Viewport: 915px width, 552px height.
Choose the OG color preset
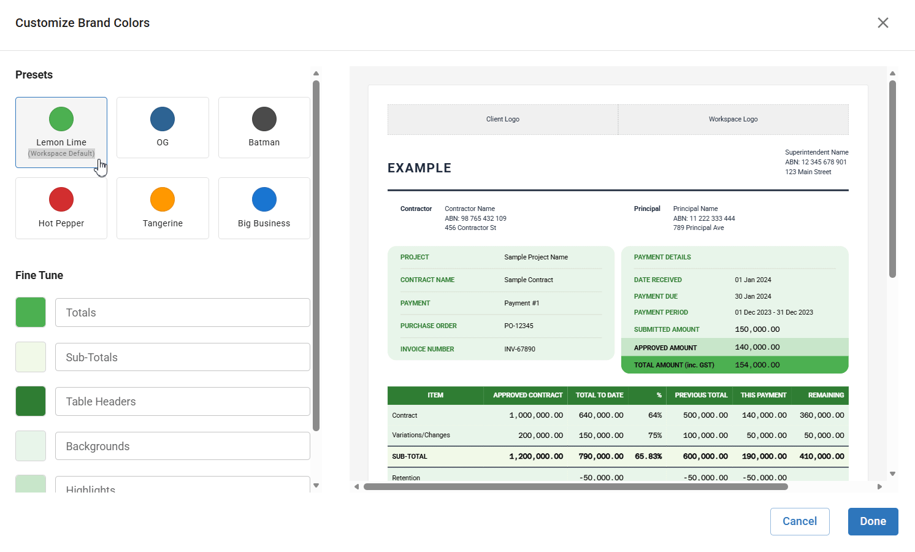[163, 128]
